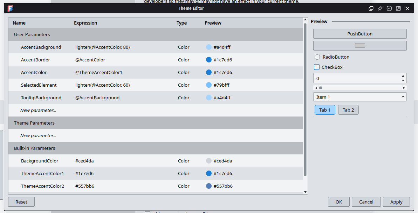The height and width of the screenshot is (213, 418).
Task: Click the FreeCAD logo in the title bar
Action: click(11, 8)
